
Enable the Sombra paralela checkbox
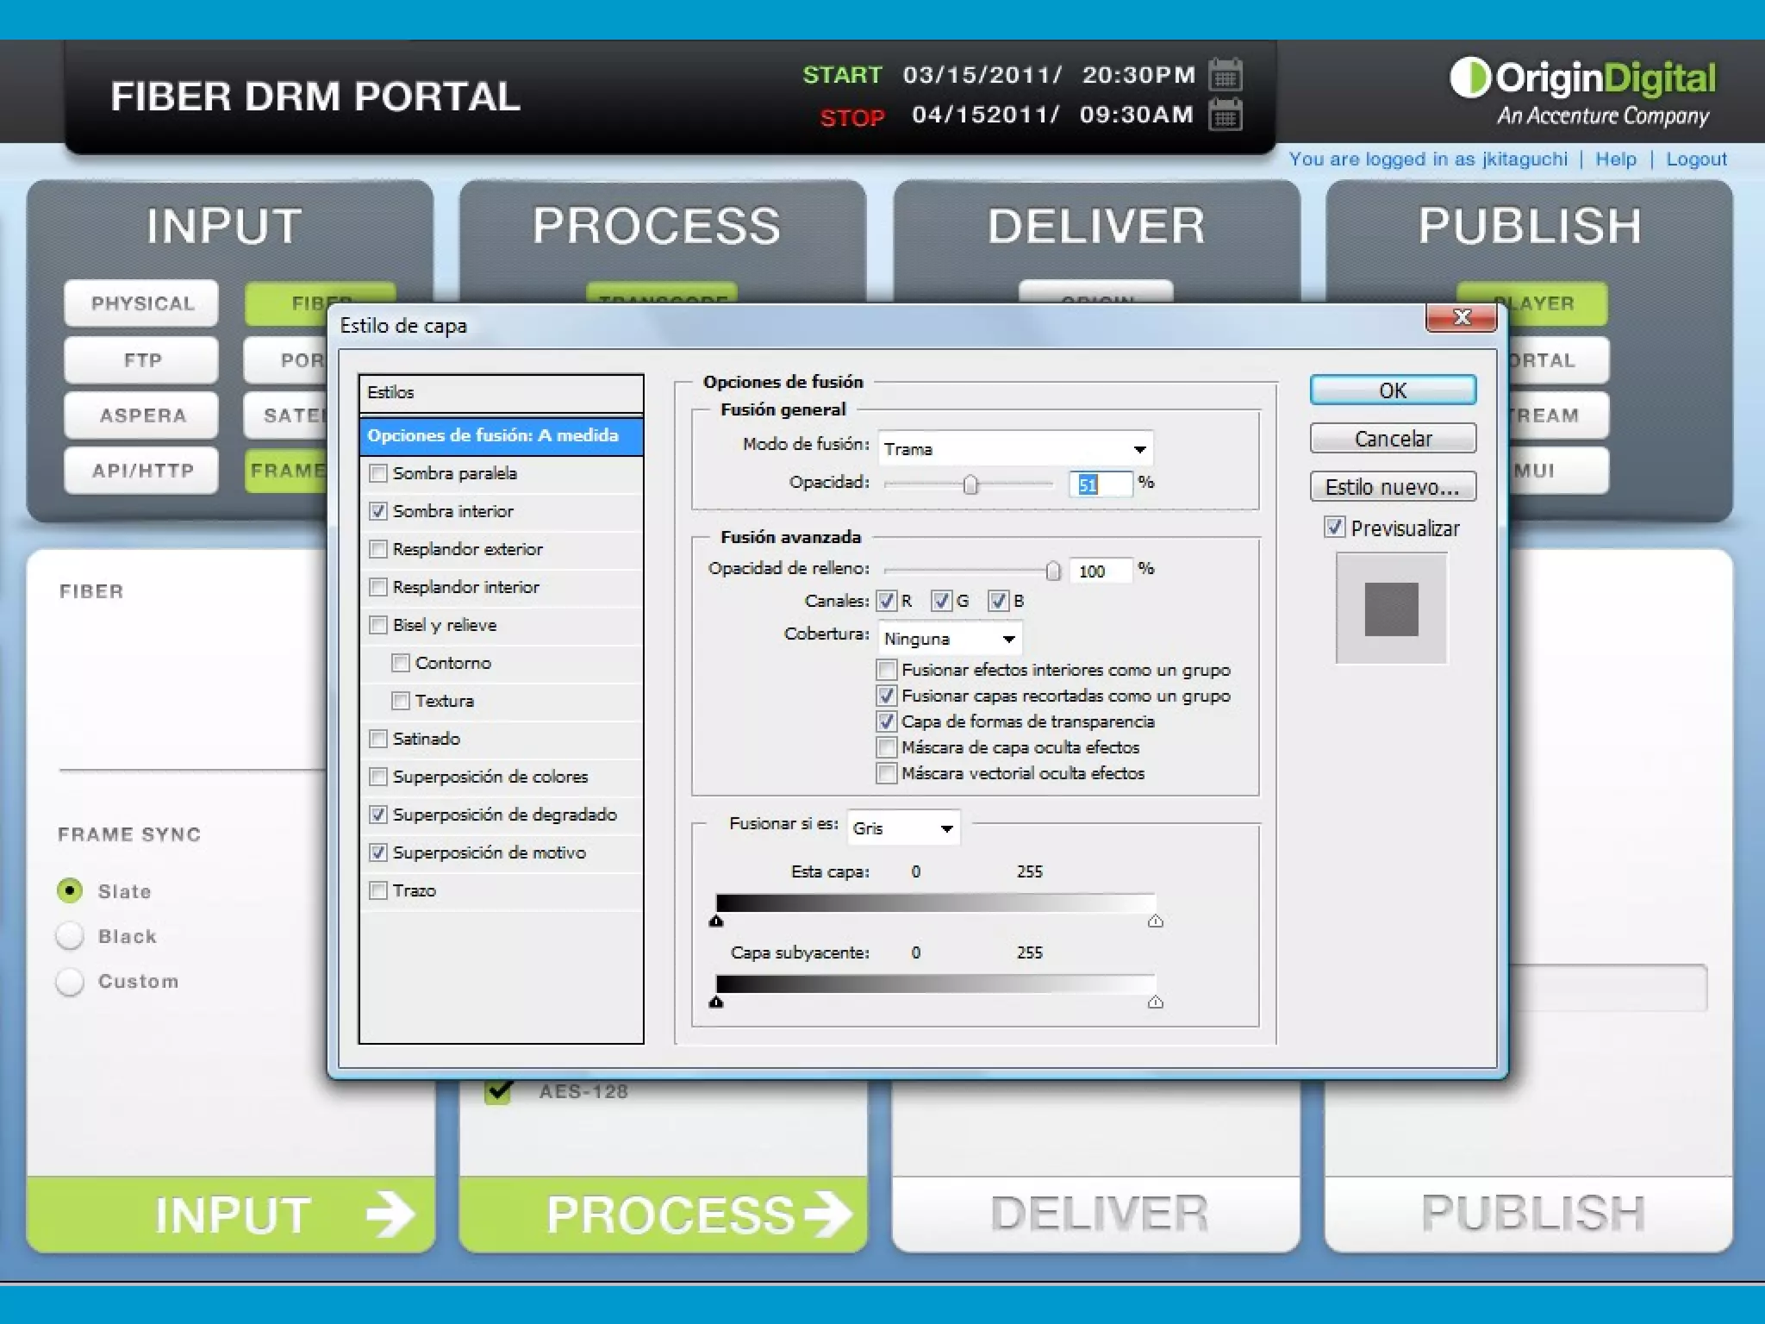click(x=378, y=473)
